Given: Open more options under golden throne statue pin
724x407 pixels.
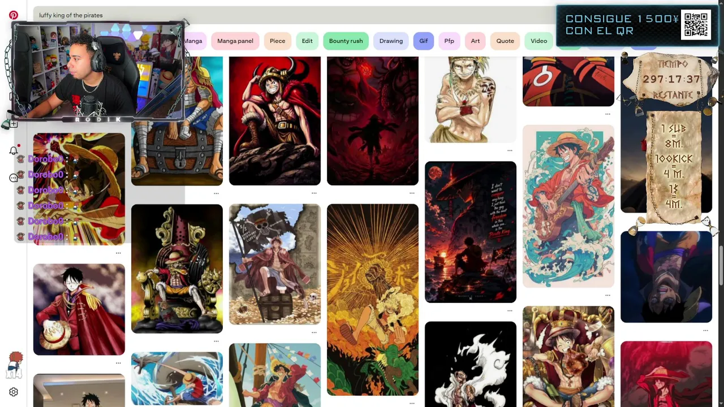Looking at the screenshot, I should 216,341.
